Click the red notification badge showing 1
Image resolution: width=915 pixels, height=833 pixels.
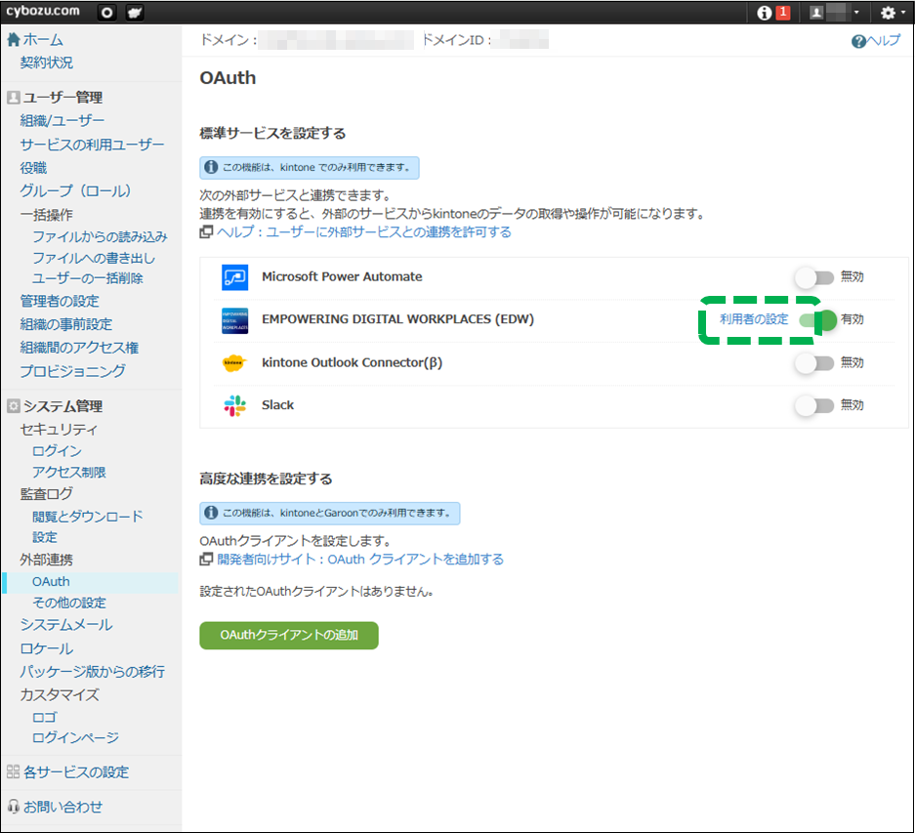783,13
